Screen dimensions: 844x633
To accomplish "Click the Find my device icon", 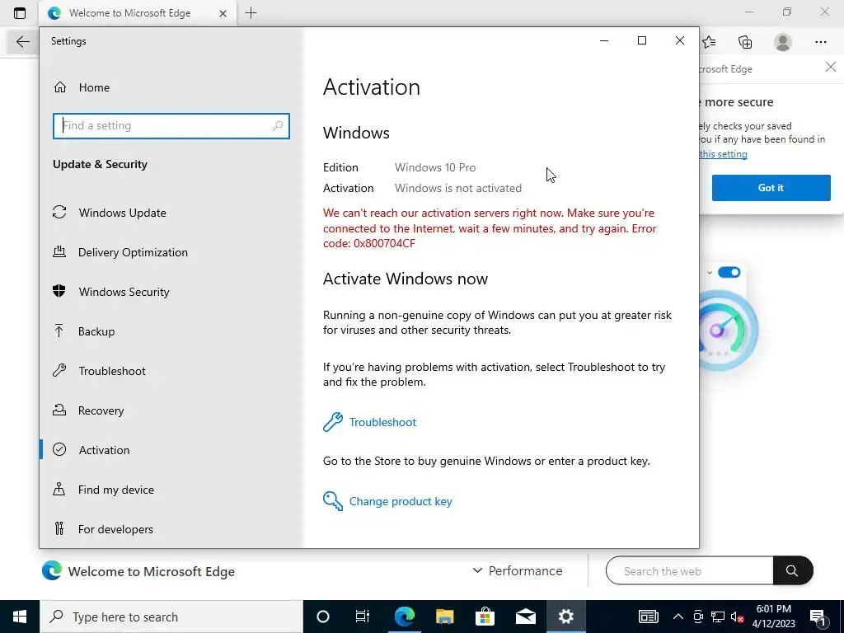I will click(x=59, y=490).
